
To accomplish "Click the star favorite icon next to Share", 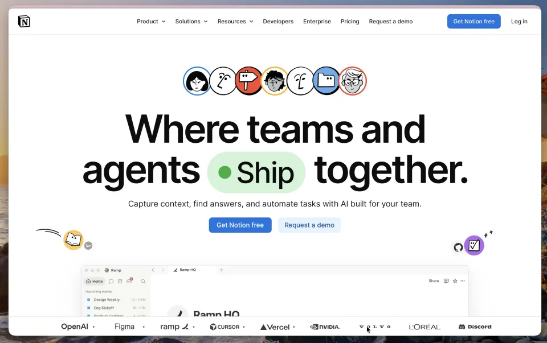I will pyautogui.click(x=455, y=281).
